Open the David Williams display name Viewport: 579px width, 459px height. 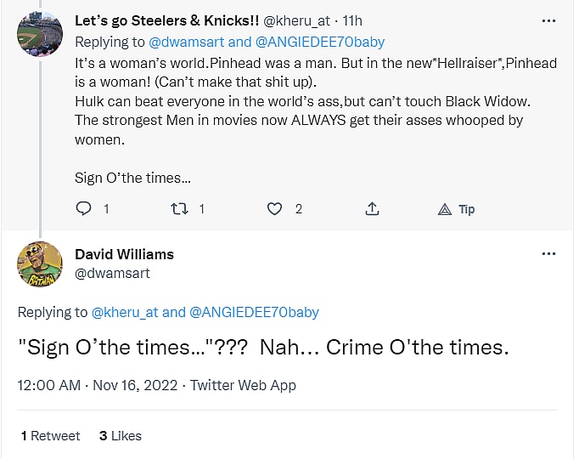[x=124, y=254]
